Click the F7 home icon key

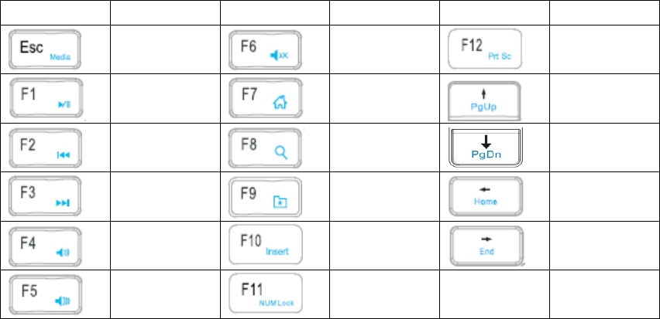(266, 98)
